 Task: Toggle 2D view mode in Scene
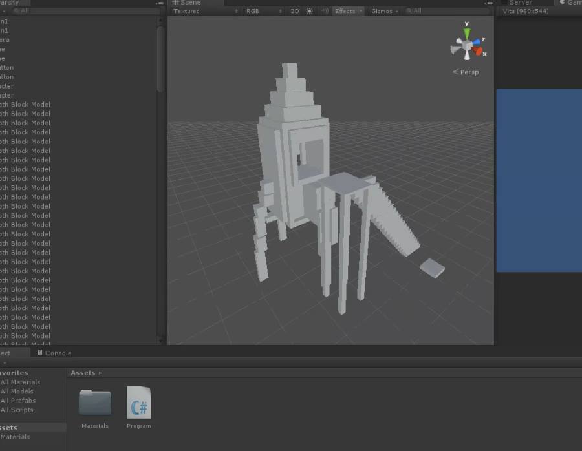(x=295, y=11)
